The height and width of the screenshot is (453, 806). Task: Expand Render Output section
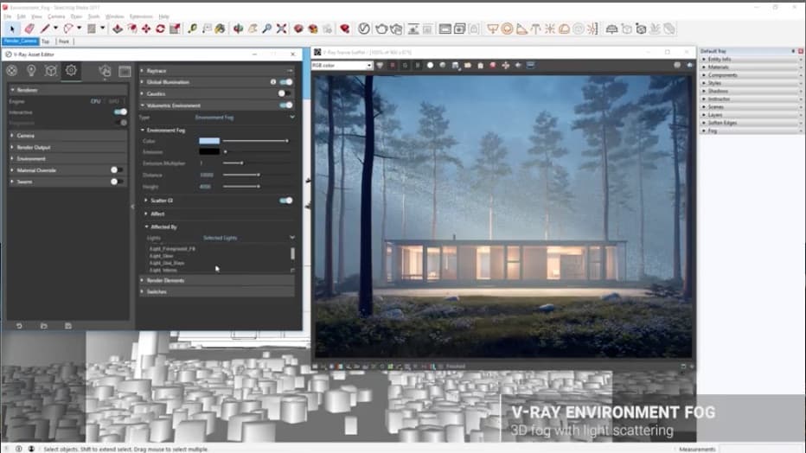tap(67, 148)
